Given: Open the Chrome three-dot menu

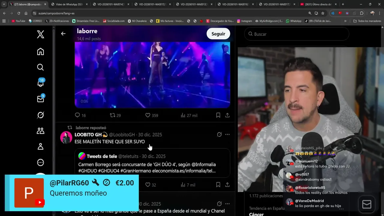Looking at the screenshot, I should coord(380,13).
